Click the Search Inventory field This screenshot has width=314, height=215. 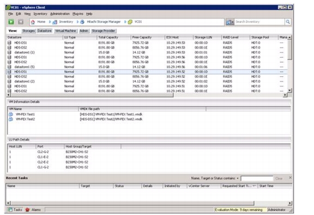259,22
